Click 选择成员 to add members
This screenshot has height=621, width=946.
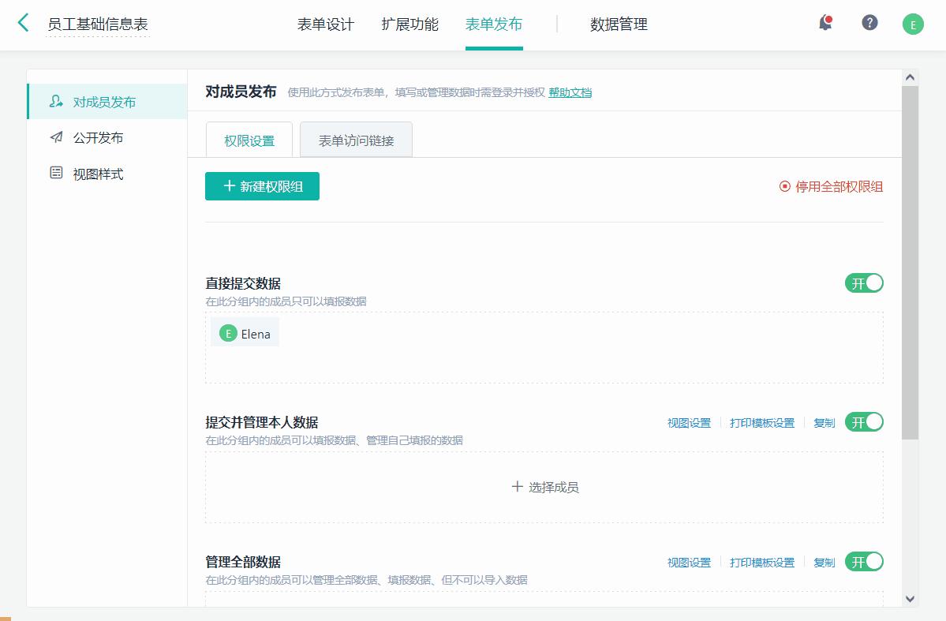[545, 487]
